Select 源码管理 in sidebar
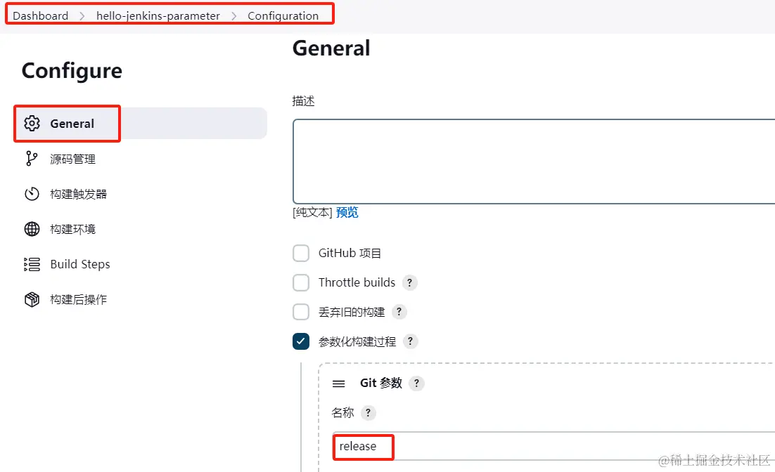This screenshot has height=472, width=775. click(141, 159)
